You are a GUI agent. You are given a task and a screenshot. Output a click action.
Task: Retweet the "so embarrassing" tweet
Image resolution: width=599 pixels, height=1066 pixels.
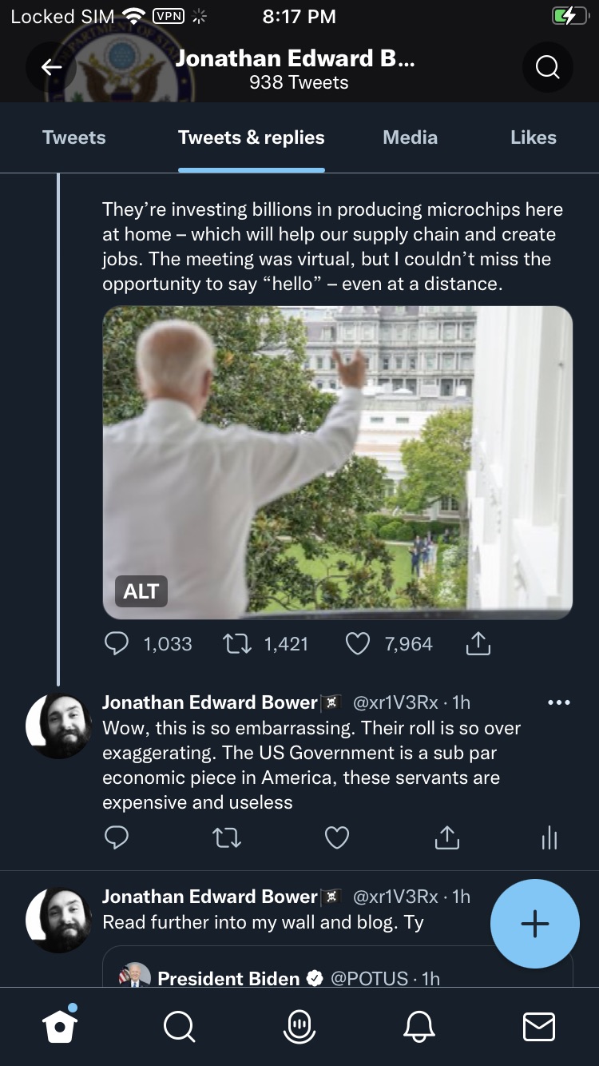tap(227, 837)
